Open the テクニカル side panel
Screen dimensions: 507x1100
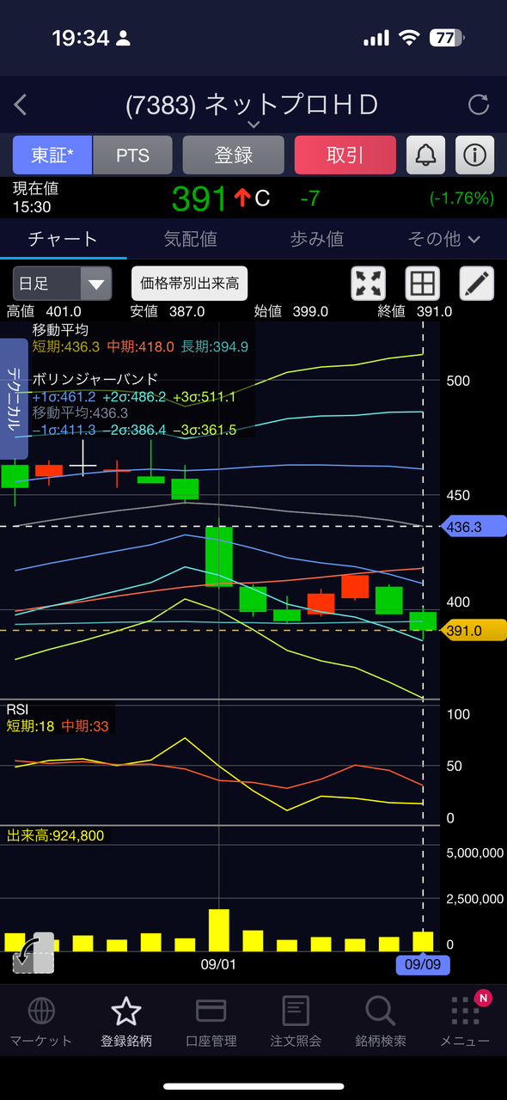click(x=15, y=399)
